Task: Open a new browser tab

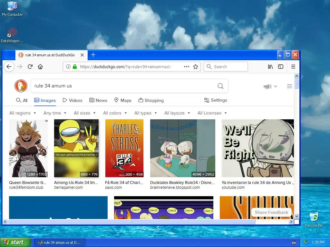Action: (x=93, y=55)
